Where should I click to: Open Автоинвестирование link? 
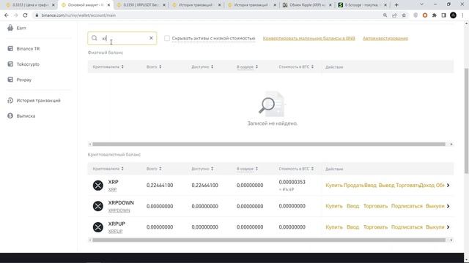click(385, 38)
